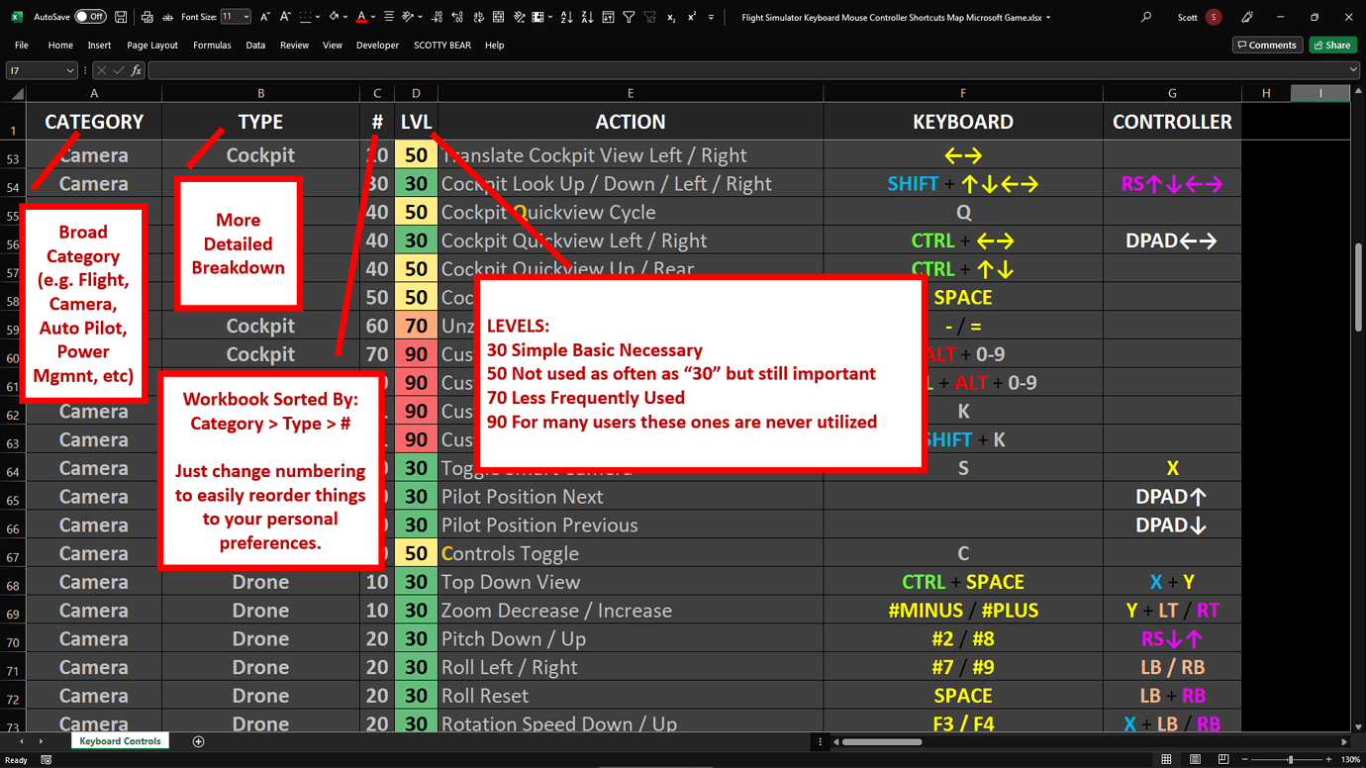Switch to Page Layout view in status bar
Screen dimensions: 1366x768
pyautogui.click(x=1195, y=759)
